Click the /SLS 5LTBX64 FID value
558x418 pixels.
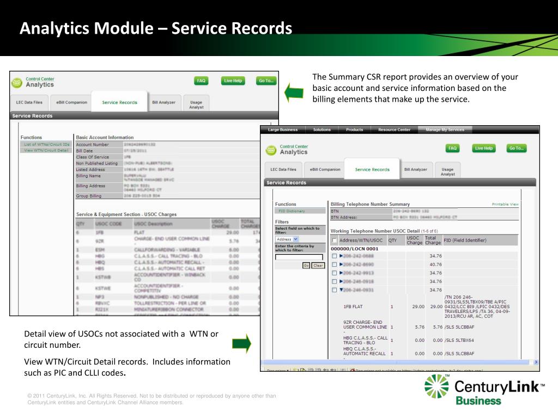[459, 340]
